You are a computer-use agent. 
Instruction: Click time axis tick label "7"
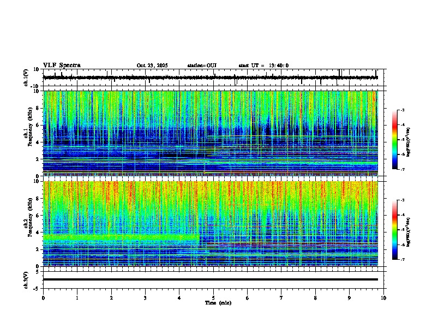pos(281,298)
